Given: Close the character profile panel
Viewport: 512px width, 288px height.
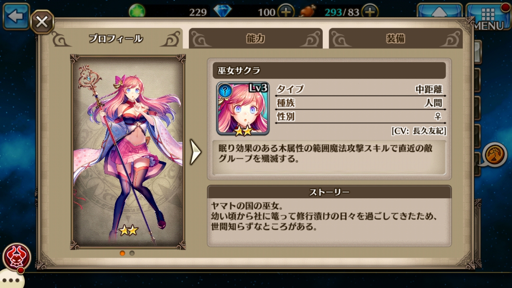Looking at the screenshot, I should click(x=42, y=22).
